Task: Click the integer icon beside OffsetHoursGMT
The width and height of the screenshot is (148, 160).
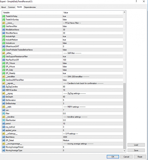Action: (x=4, y=46)
